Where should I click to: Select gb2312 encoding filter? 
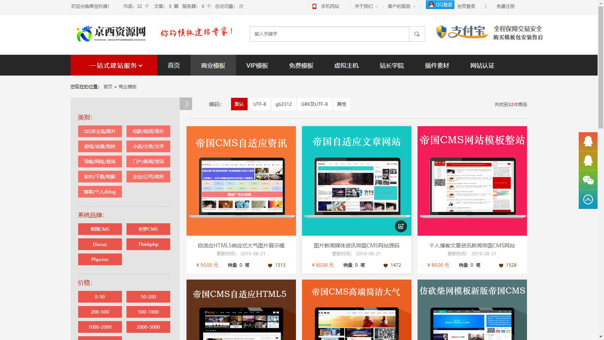pyautogui.click(x=284, y=104)
